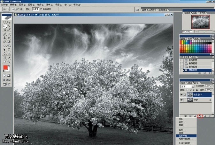Click the delete layer trash icon

tap(210, 116)
